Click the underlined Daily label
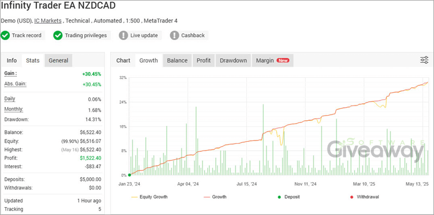The width and height of the screenshot is (434, 215). point(10,99)
